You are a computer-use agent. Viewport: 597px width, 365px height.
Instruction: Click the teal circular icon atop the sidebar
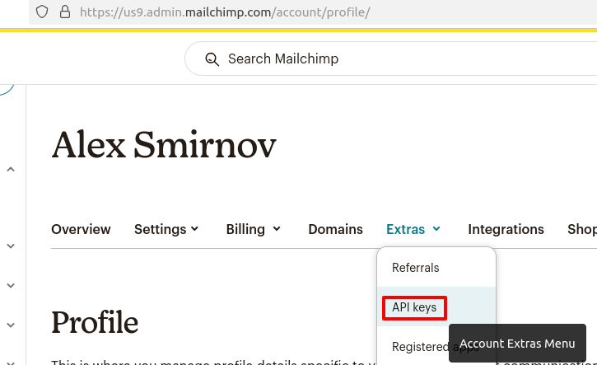(7, 90)
